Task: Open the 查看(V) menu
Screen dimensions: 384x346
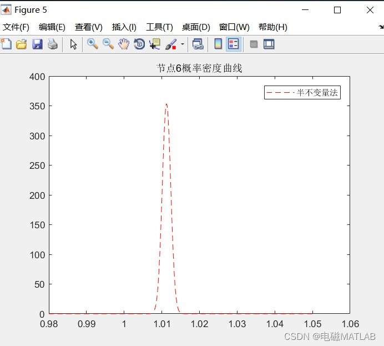Action: pos(88,27)
